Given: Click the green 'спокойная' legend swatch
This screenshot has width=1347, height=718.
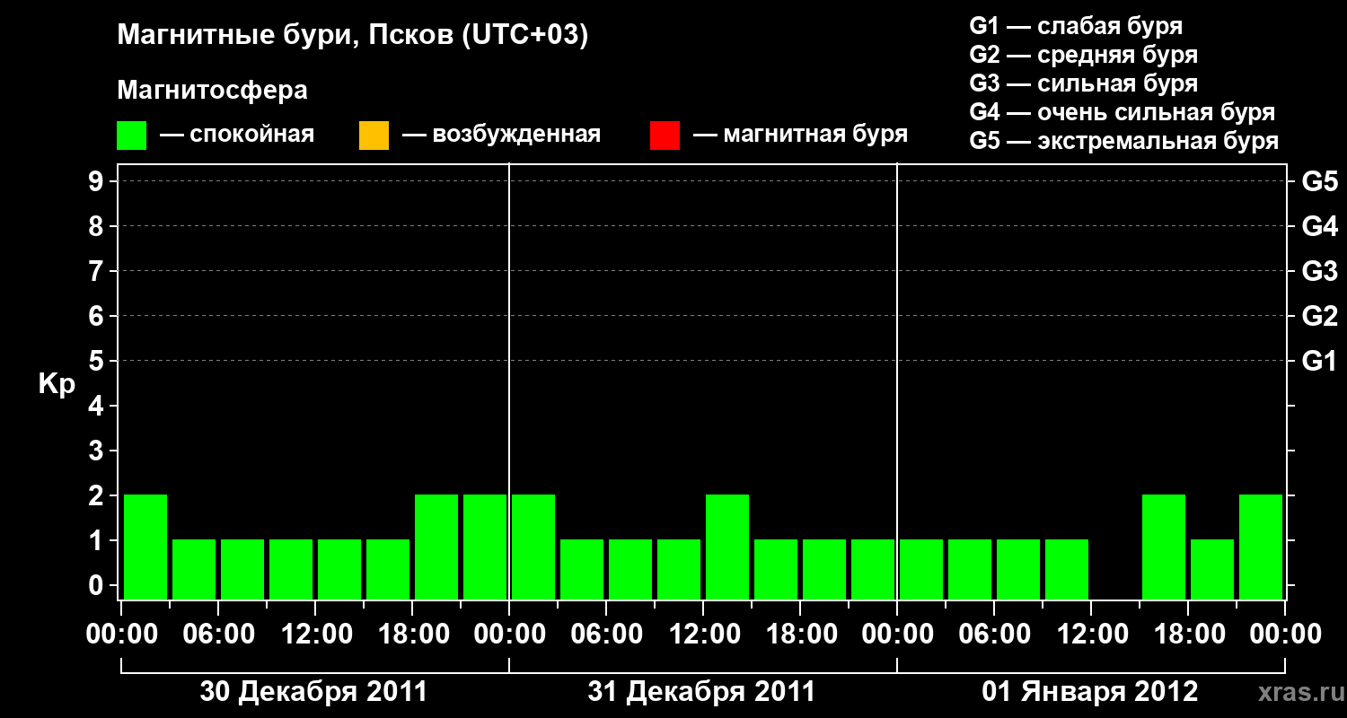Looking at the screenshot, I should pyautogui.click(x=132, y=136).
